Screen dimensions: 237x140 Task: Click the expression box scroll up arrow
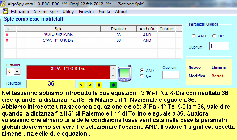tap(113, 69)
